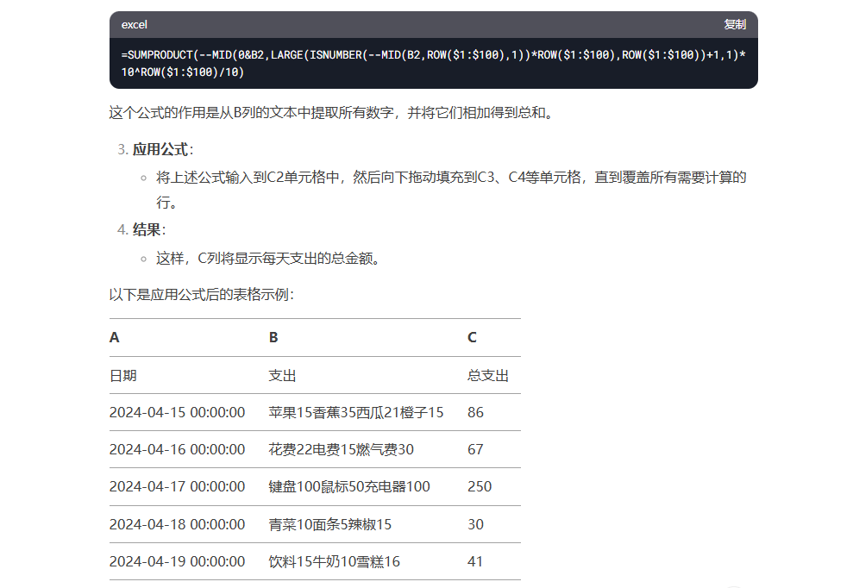
Task: Click the 总支出 cell
Action: (x=488, y=376)
